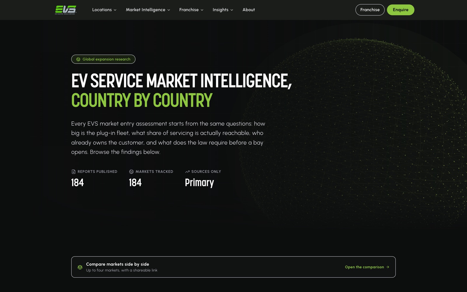The image size is (467, 292).
Task: Click the REPORTS PUBLISHED label
Action: (97, 172)
